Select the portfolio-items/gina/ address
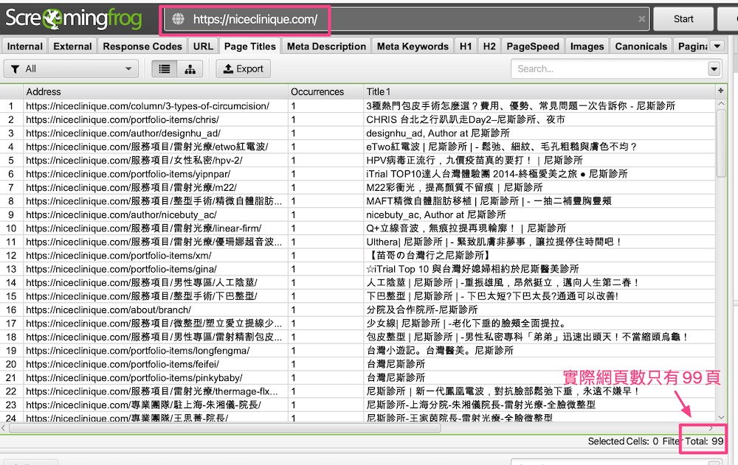This screenshot has height=465, width=738. point(122,270)
